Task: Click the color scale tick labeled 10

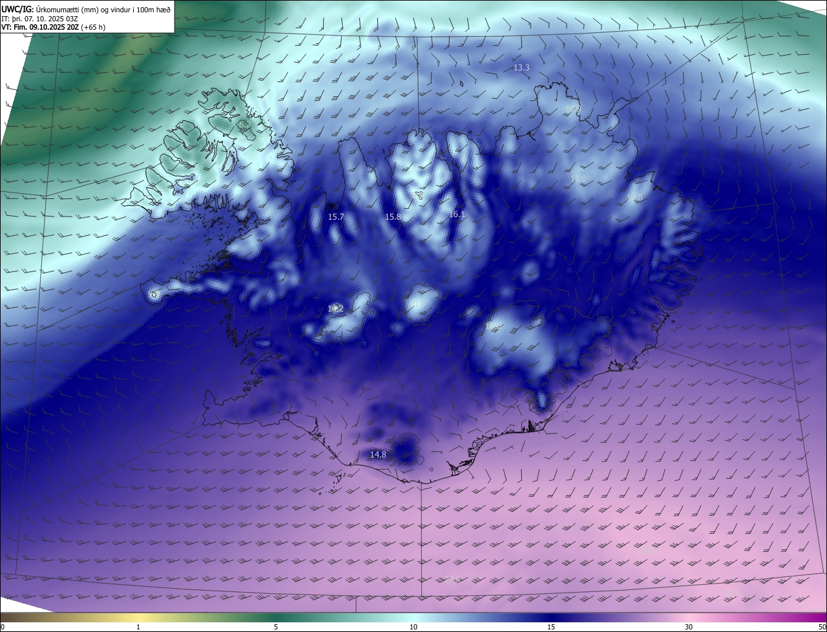Action: coord(413,627)
